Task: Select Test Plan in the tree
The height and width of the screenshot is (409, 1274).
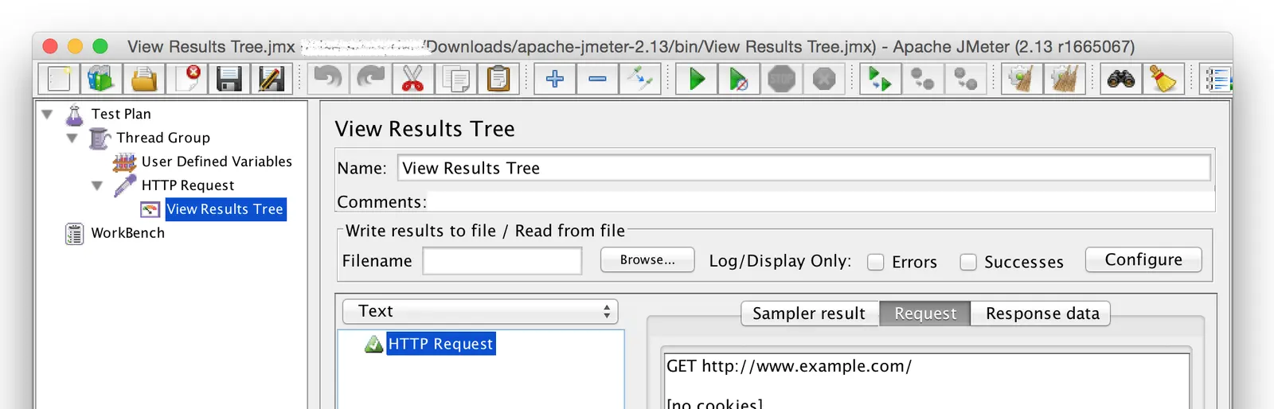Action: [x=121, y=114]
